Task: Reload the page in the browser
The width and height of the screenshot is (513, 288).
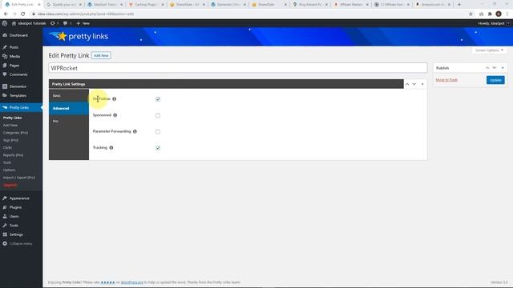Action: pos(23,14)
